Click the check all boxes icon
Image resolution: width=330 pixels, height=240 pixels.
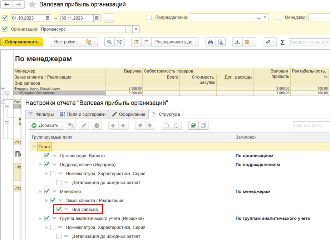(193, 125)
